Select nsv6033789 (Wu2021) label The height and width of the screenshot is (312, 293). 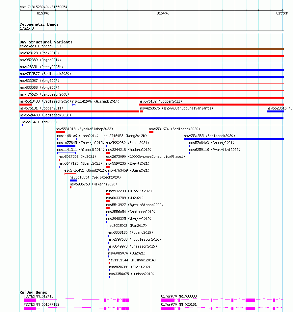pyautogui.click(x=125, y=198)
